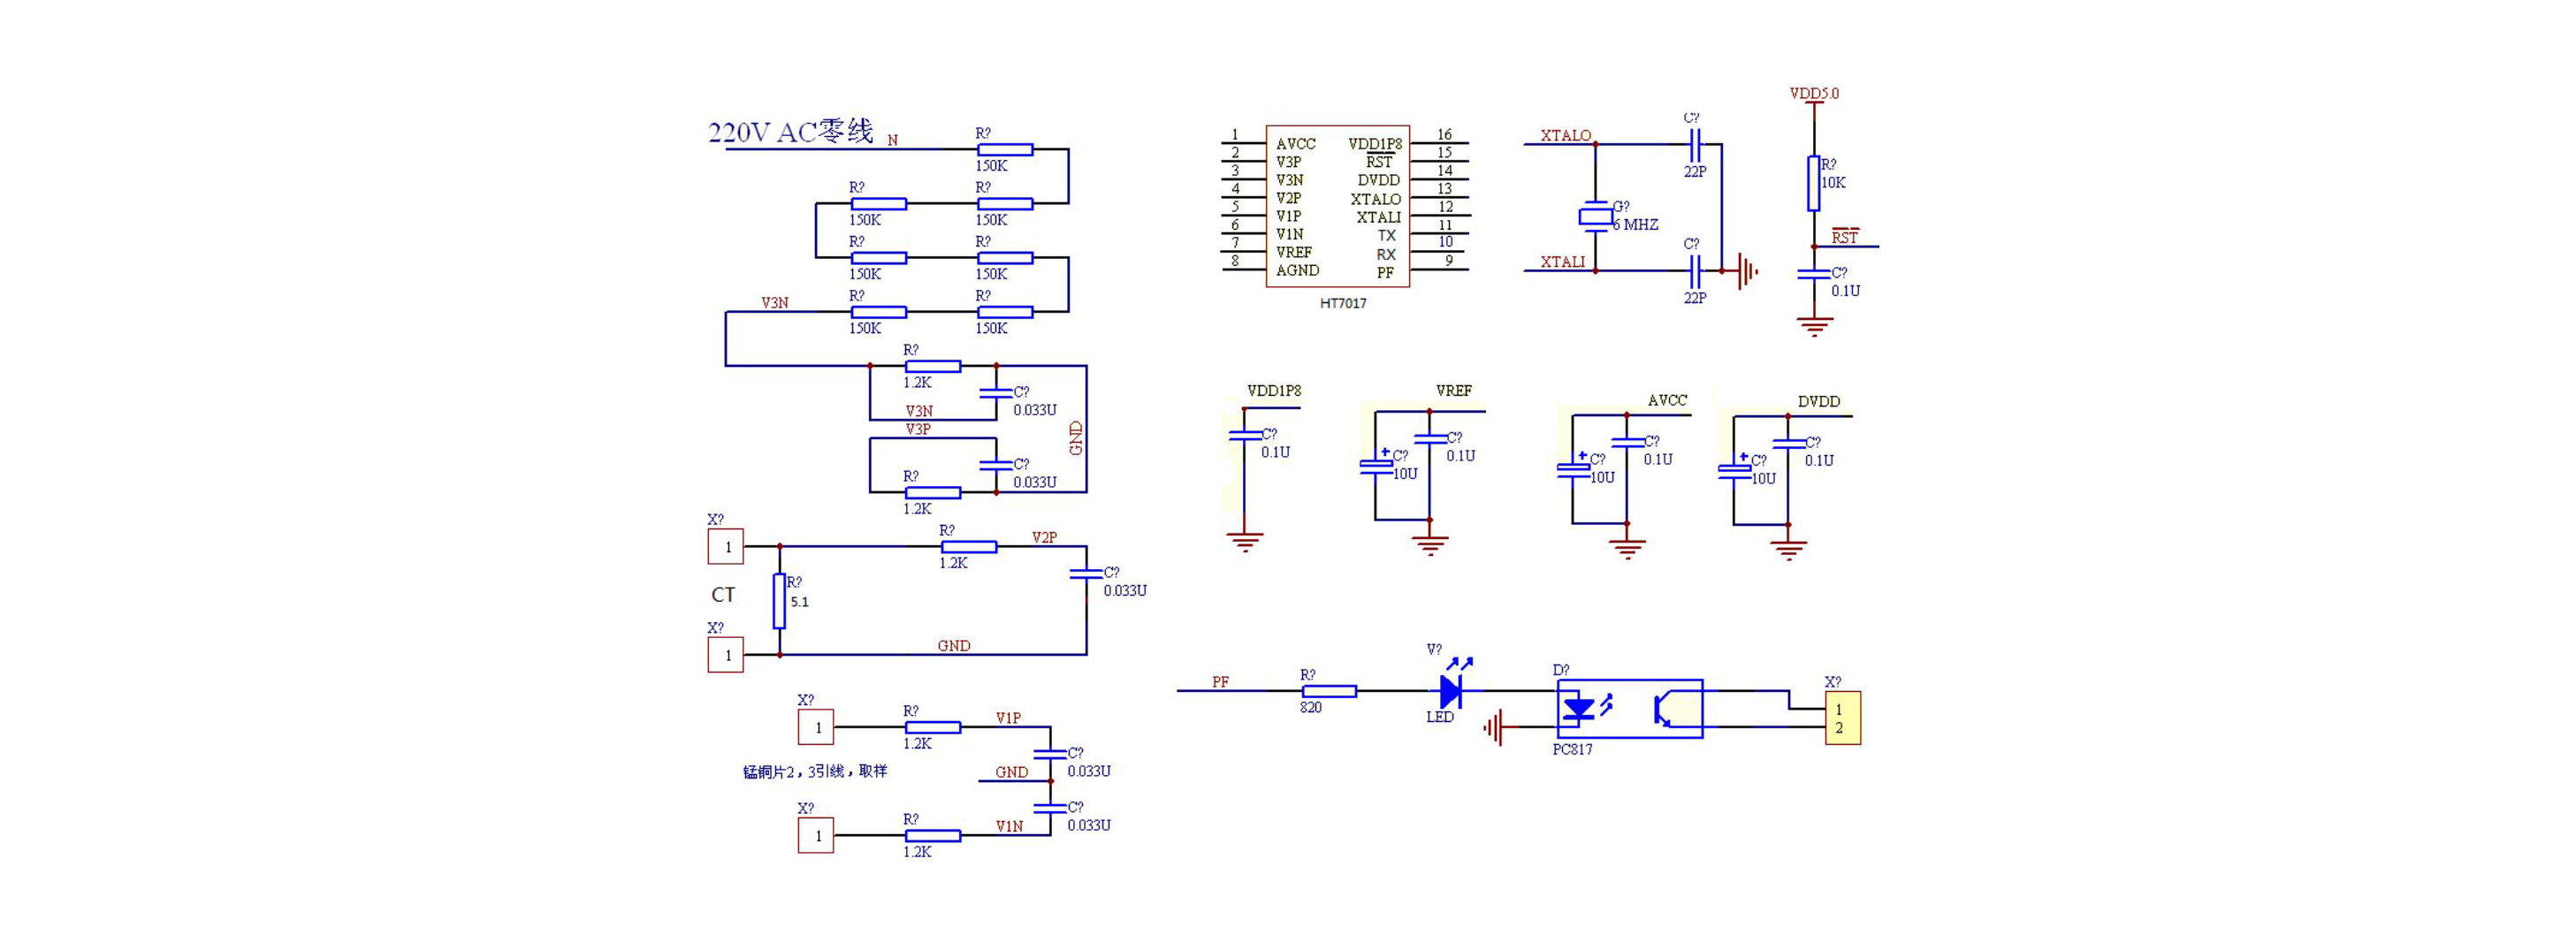Select the 0.033U capacitor on the V2P line
Screen dimensions: 2576x942
pos(1087,574)
